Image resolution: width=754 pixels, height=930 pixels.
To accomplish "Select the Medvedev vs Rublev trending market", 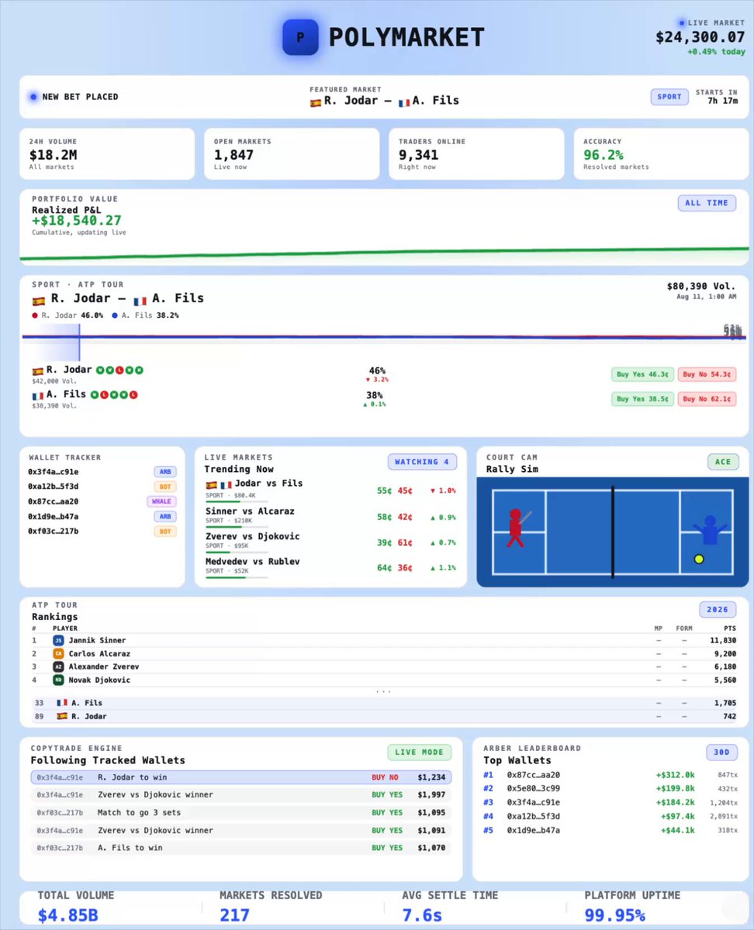I will pos(331,567).
